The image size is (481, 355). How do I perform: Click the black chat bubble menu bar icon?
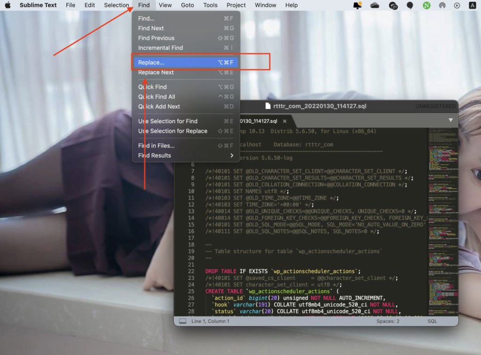click(x=410, y=5)
